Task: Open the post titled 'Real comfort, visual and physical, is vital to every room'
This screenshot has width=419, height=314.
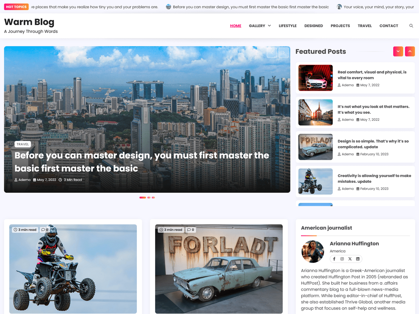Action: pyautogui.click(x=372, y=75)
